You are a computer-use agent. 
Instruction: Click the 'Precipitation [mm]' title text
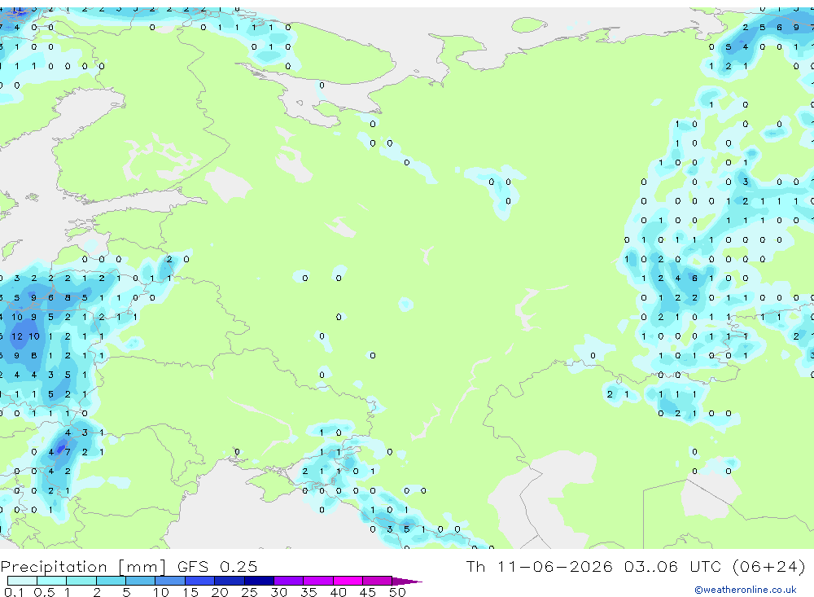(83, 567)
